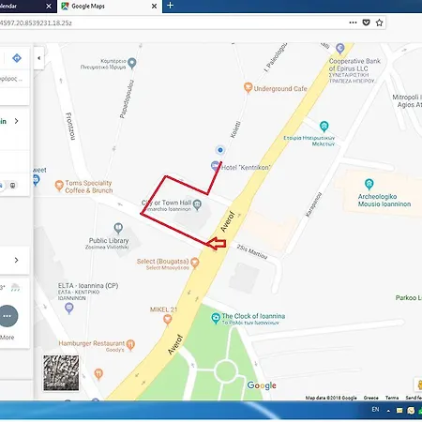The width and height of the screenshot is (422, 422).
Task: Click the Parkoo label on map
Action: 409,297
